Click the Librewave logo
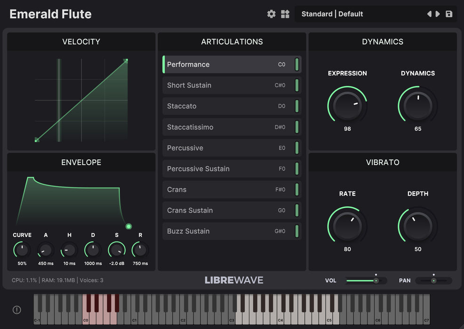This screenshot has width=464, height=329. point(234,280)
